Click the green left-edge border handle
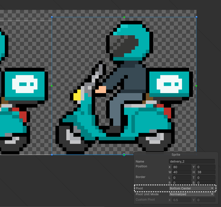 coord(52,86)
